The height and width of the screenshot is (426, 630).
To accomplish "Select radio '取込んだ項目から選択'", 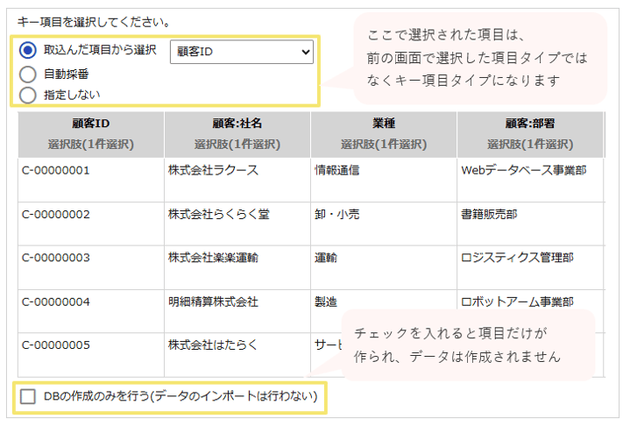I will 28,50.
